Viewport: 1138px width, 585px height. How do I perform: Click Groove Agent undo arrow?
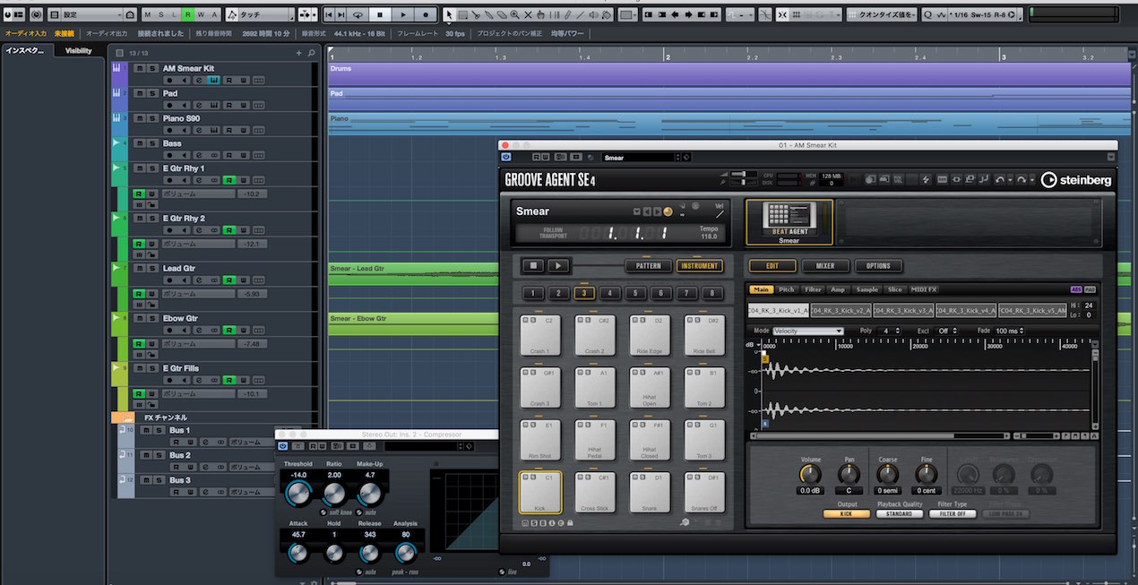[x=1000, y=179]
